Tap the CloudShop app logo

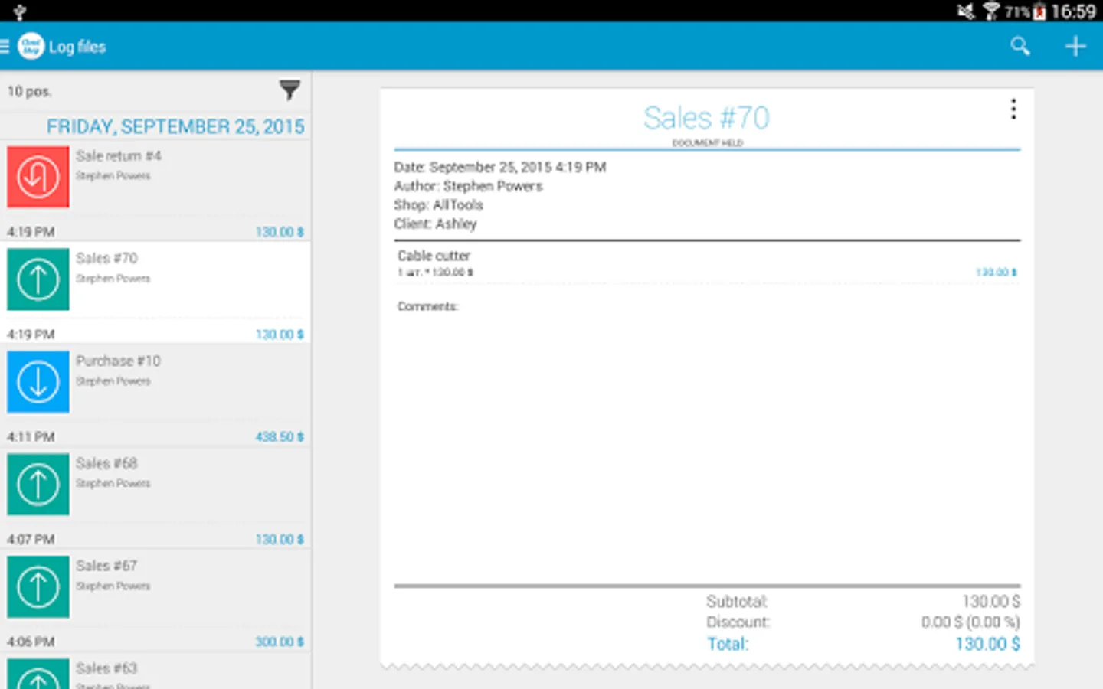[x=31, y=46]
